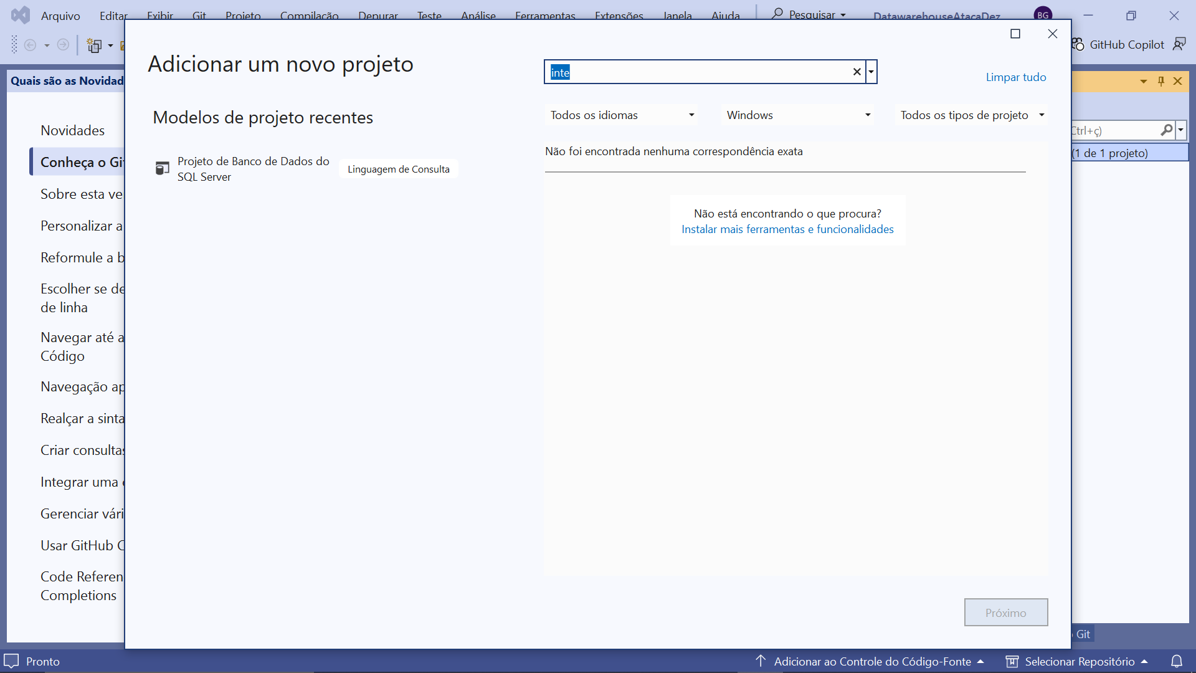Screen dimensions: 1196x673
Task: Open the new project toolbar dropdown arrow
Action: click(110, 45)
